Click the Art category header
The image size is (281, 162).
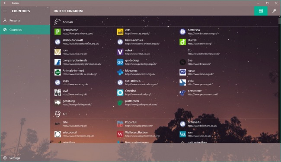pyautogui.click(x=65, y=114)
